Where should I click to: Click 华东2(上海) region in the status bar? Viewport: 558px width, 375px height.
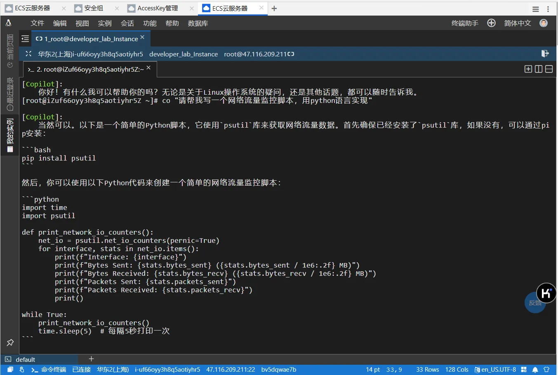pyautogui.click(x=113, y=370)
